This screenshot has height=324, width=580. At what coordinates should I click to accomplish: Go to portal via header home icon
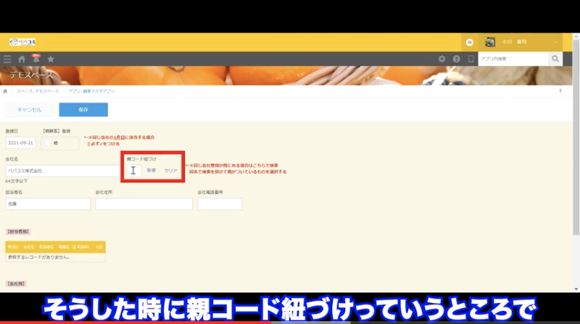tap(22, 59)
